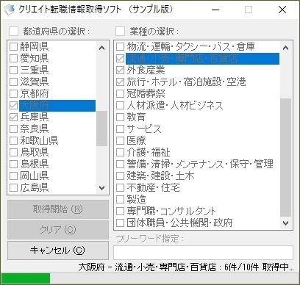Check 専門職・コンサルタント checkbox
The image size is (300, 285).
coord(120,212)
